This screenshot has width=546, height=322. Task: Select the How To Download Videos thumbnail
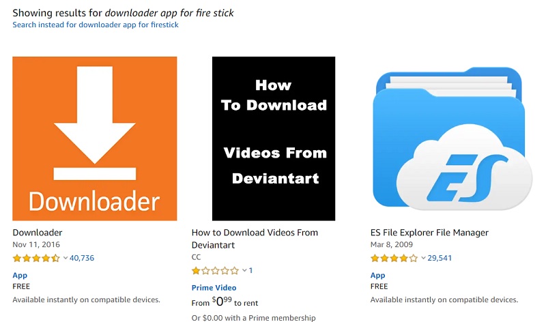[x=274, y=138]
